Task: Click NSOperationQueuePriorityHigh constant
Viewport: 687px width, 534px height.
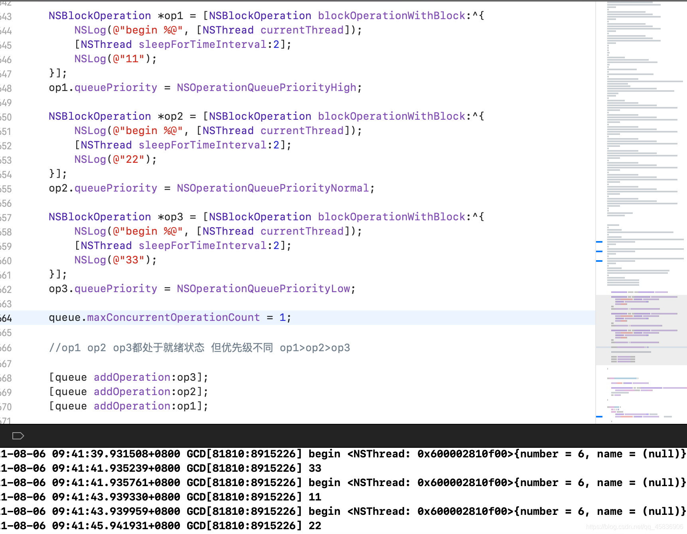Action: click(x=267, y=87)
